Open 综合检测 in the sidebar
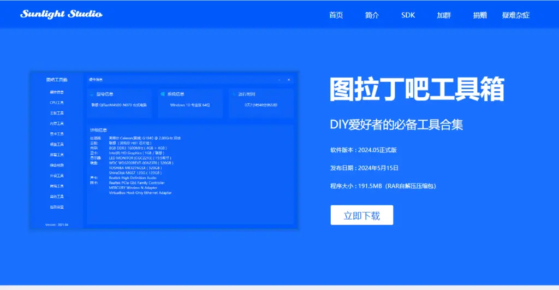559x290 pixels. [57, 165]
